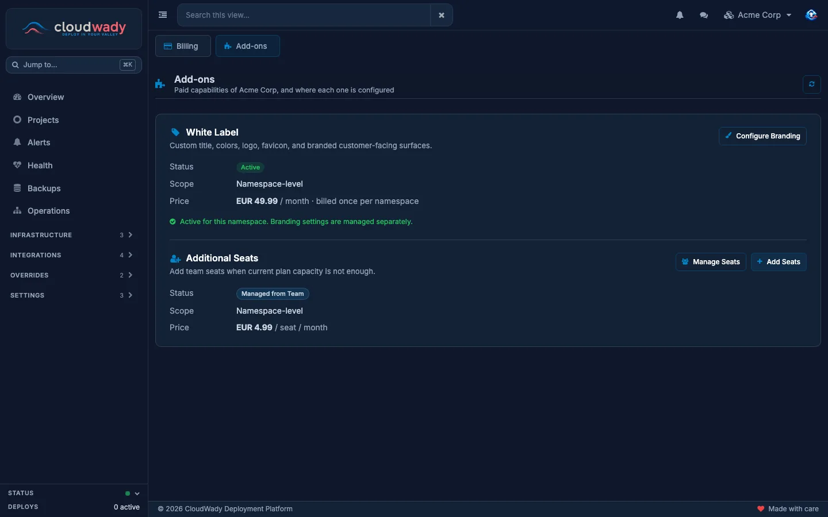The image size is (828, 517).
Task: Open the chat messages icon
Action: [704, 16]
